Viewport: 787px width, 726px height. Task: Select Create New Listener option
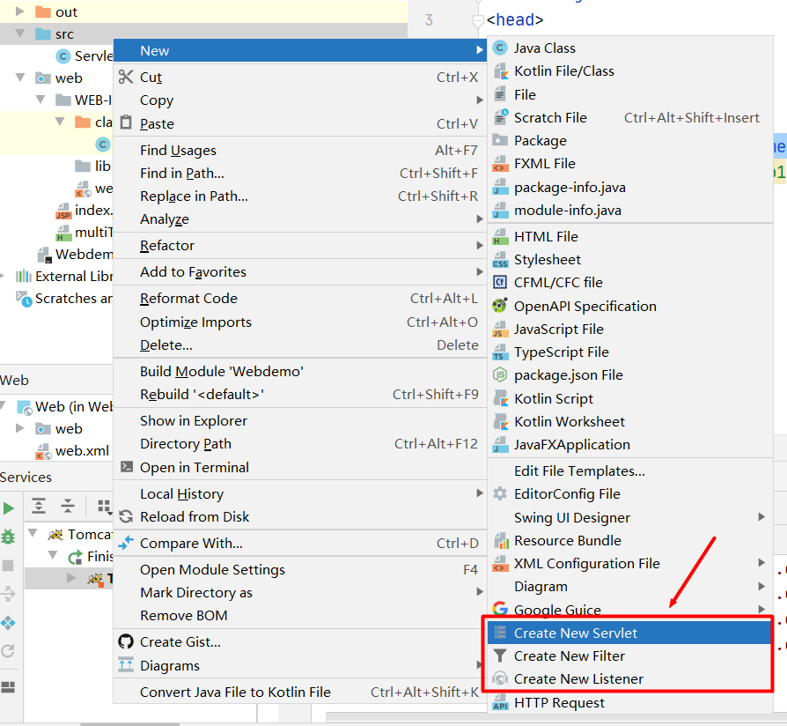pos(577,678)
